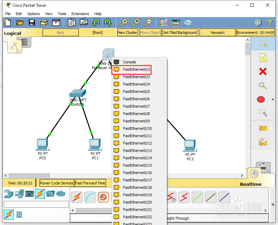Screen dimensions: 278x225
Task: Click the Redo green arrow icon
Action: 108,22
